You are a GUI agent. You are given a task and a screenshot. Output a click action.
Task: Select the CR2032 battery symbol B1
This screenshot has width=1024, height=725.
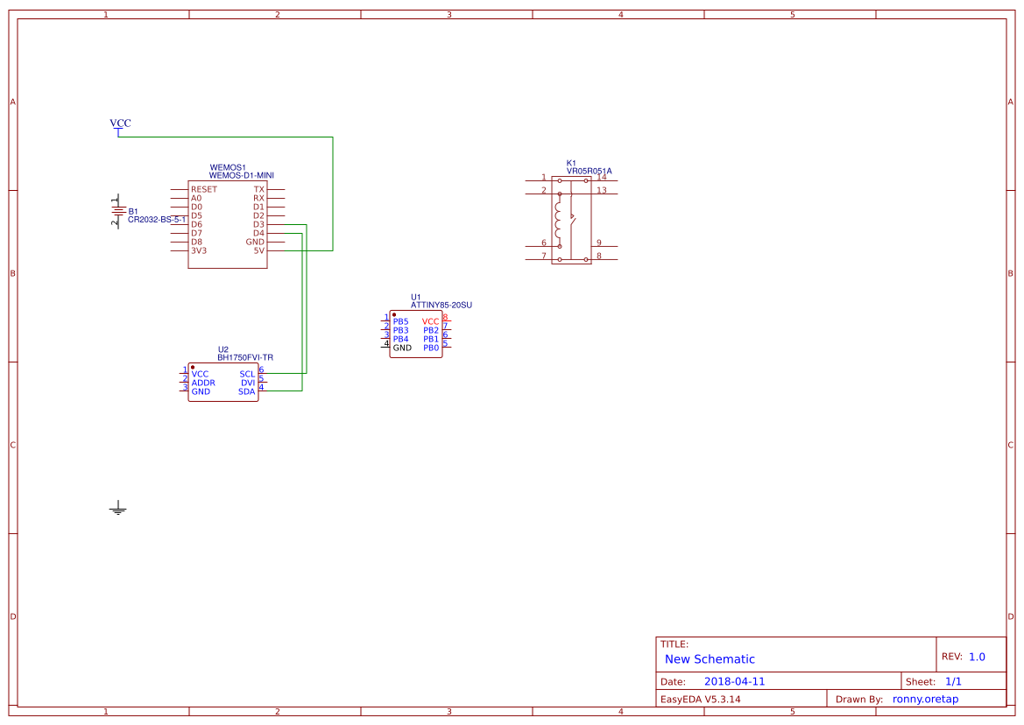[x=118, y=210]
